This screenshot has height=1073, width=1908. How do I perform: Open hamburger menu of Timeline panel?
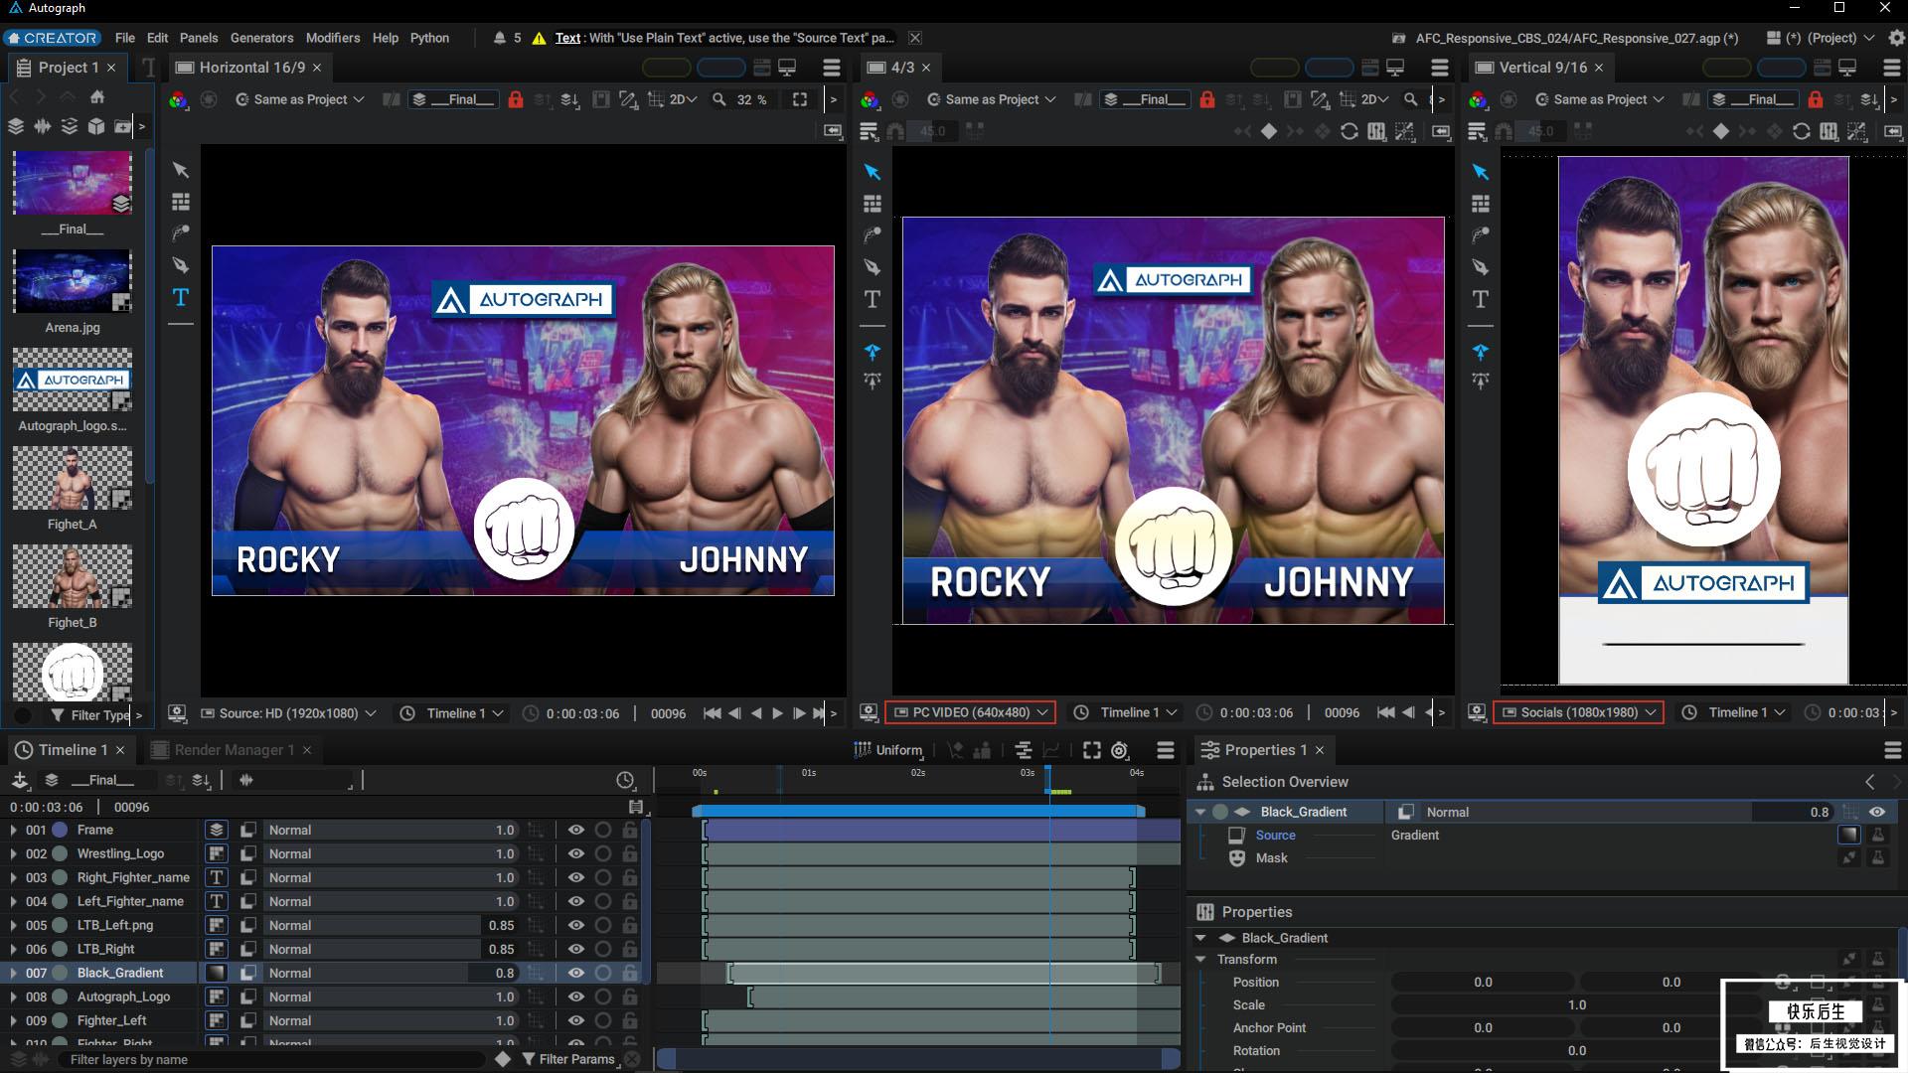pyautogui.click(x=1166, y=750)
